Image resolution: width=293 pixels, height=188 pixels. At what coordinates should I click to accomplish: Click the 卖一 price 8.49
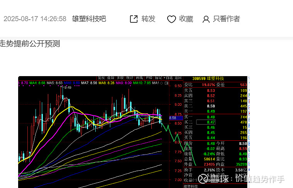click(211, 111)
